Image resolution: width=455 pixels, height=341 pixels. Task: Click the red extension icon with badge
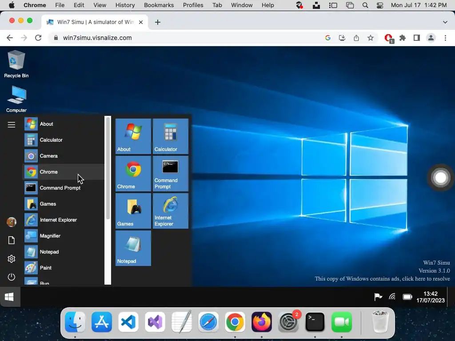(x=388, y=38)
